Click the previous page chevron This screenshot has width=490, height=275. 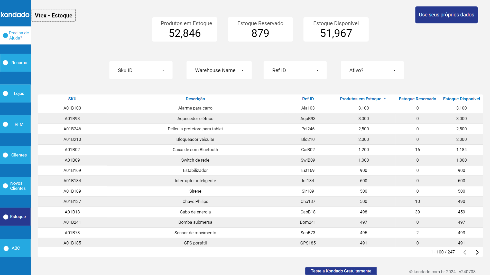(465, 252)
